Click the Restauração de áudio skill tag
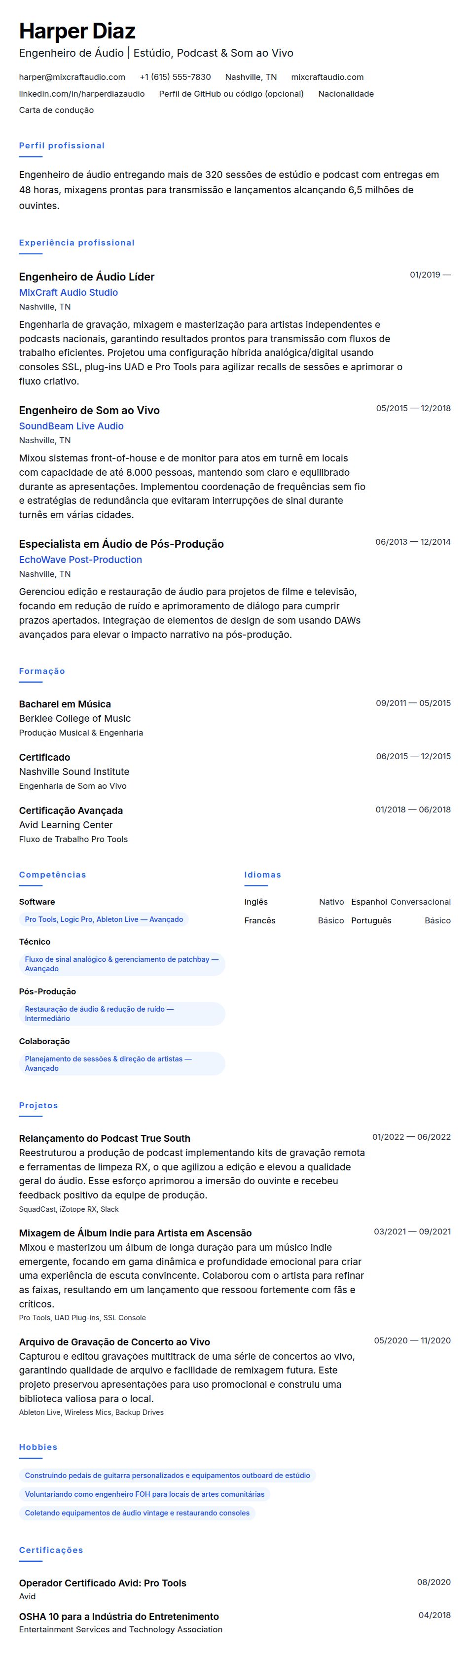This screenshot has width=470, height=1654. pos(122,1014)
